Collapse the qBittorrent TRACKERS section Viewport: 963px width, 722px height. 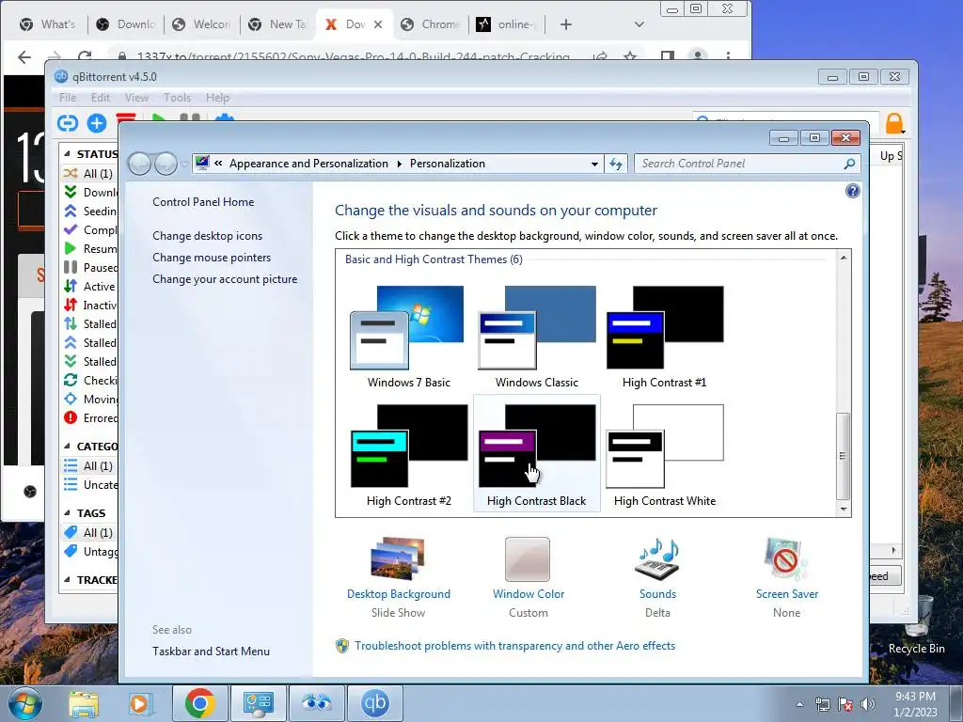point(67,579)
